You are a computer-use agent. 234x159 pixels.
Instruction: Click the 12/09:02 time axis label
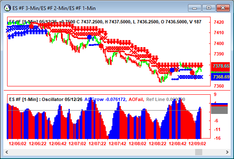point(197,144)
